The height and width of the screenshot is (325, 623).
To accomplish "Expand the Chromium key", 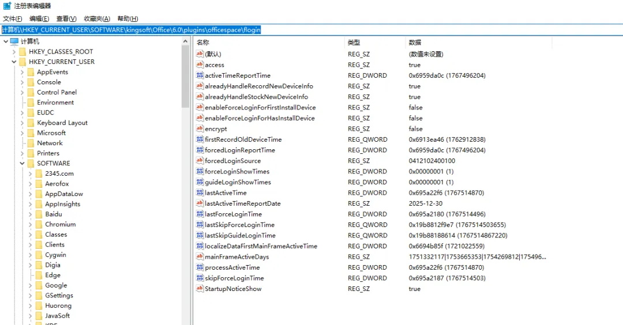I will tap(30, 224).
